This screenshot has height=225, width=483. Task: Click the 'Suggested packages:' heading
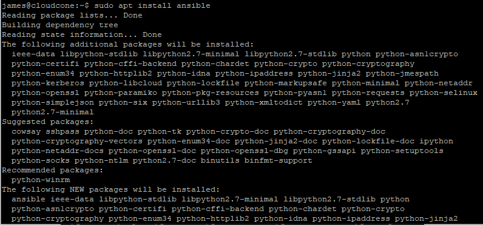tap(48, 122)
